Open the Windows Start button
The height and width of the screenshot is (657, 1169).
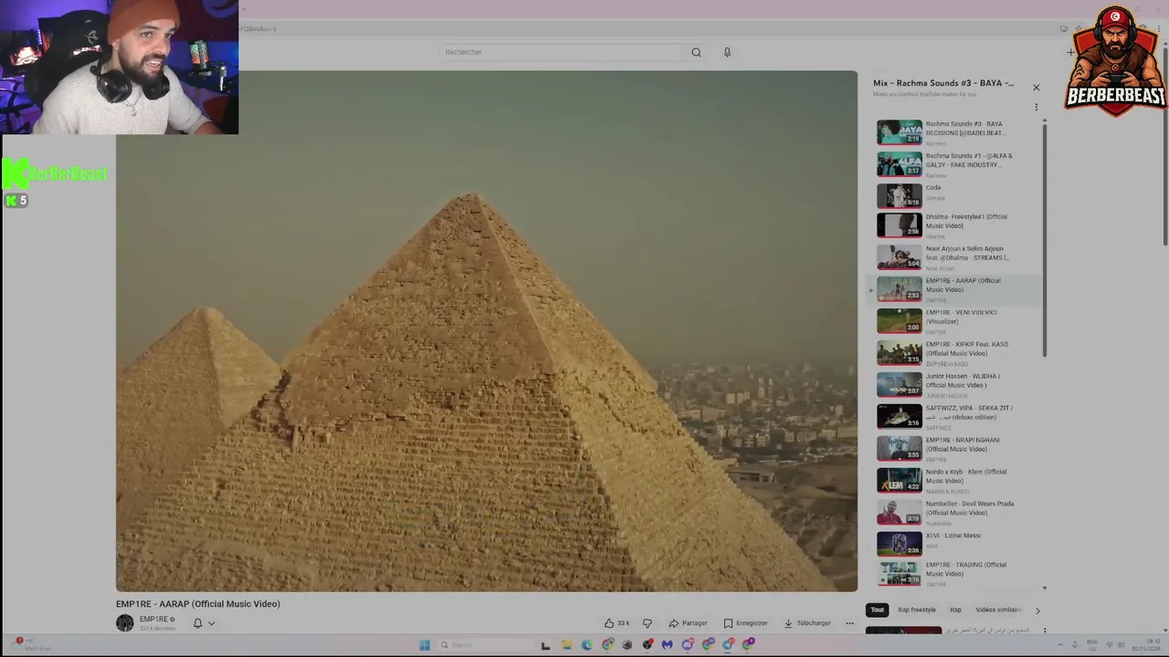tap(425, 645)
